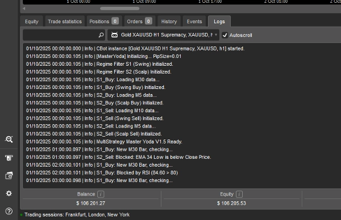Switch to the History tab
This screenshot has width=341, height=220.
[169, 22]
